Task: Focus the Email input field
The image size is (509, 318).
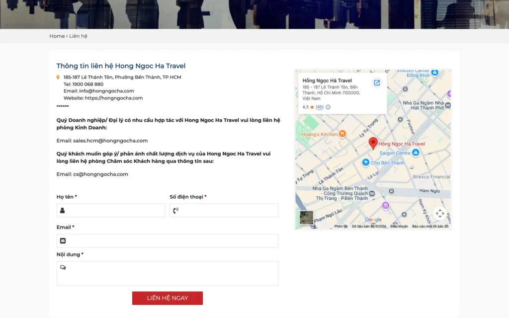Action: (x=168, y=241)
